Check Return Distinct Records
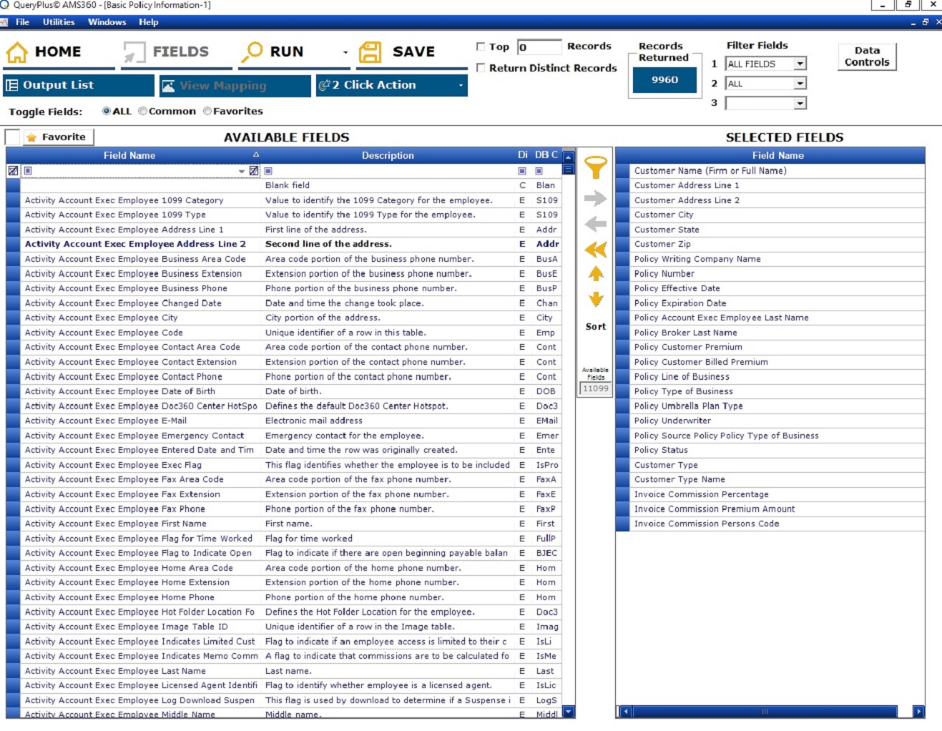942x731 pixels. (481, 68)
